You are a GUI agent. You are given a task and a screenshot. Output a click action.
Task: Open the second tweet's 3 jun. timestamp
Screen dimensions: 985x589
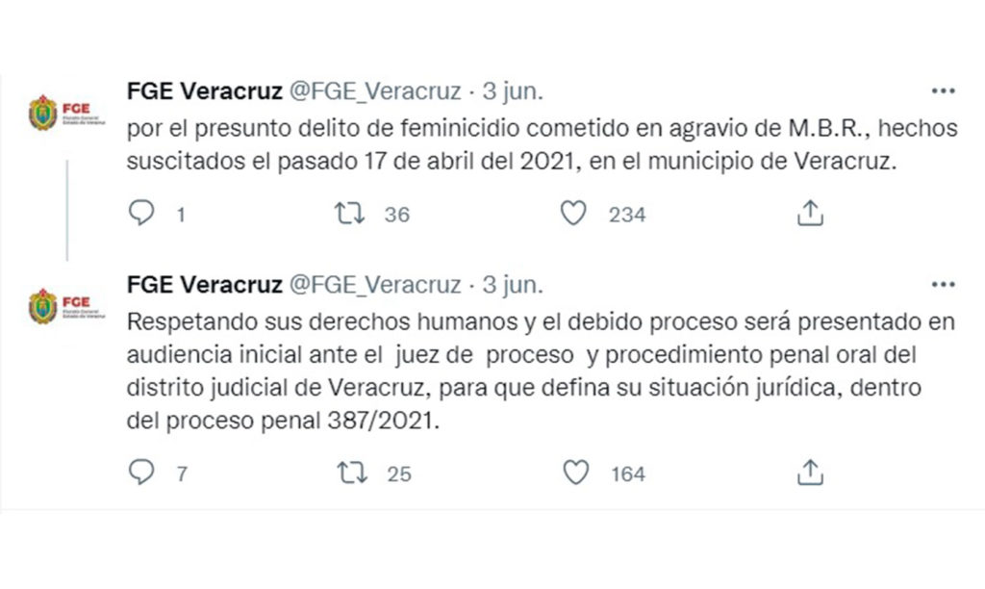512,285
